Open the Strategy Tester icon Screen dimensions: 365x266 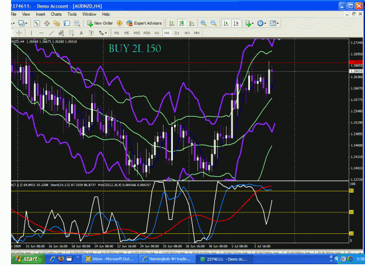coord(77,23)
